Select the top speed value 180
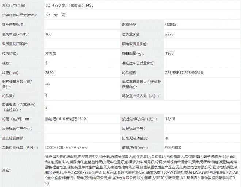 pos(49,34)
